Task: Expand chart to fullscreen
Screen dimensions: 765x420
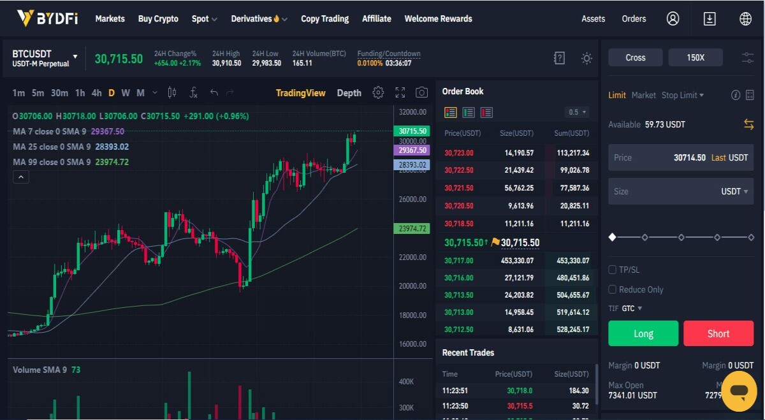Action: point(400,92)
